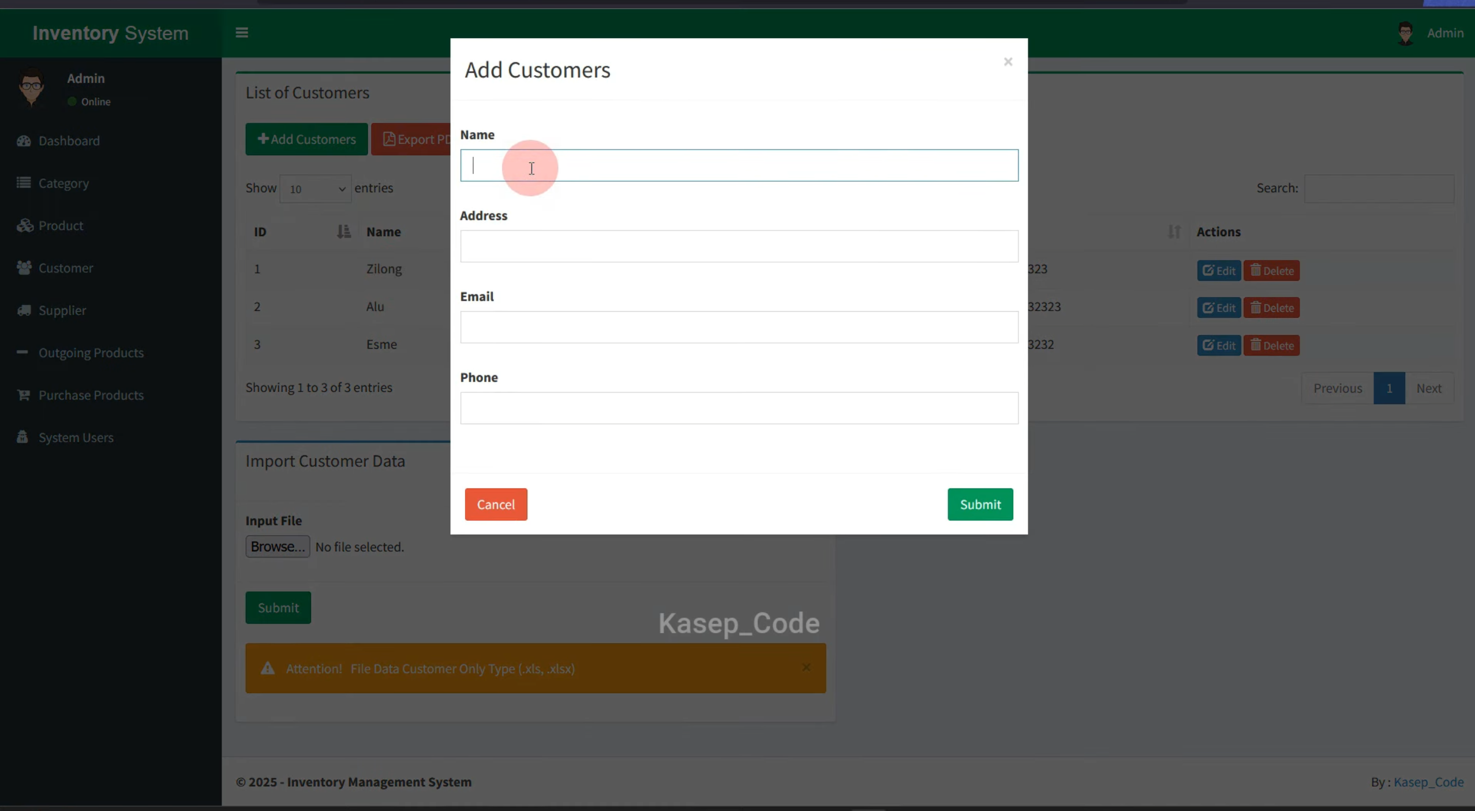Click the Outgoing Products minus icon

coord(22,352)
